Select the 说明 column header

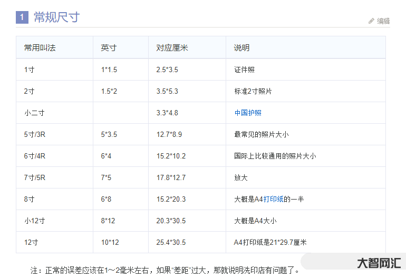tap(241, 48)
